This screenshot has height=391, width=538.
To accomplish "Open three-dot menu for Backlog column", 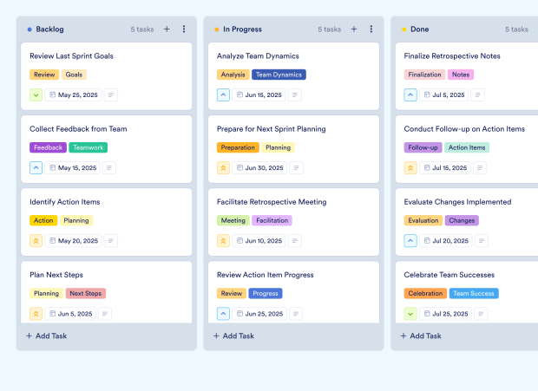I will (184, 29).
